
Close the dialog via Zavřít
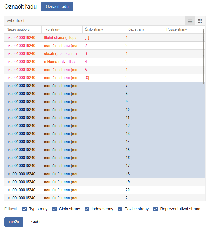35,222
